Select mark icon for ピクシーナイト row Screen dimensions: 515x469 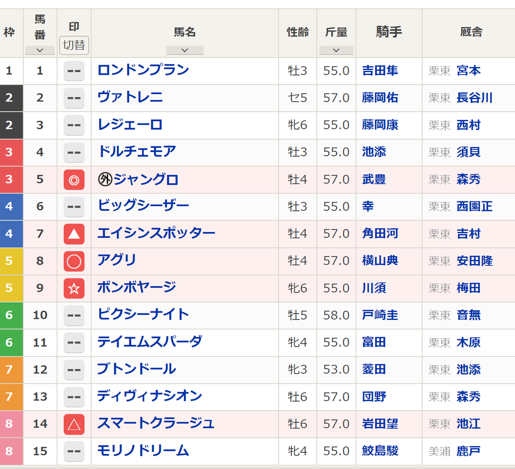click(74, 315)
